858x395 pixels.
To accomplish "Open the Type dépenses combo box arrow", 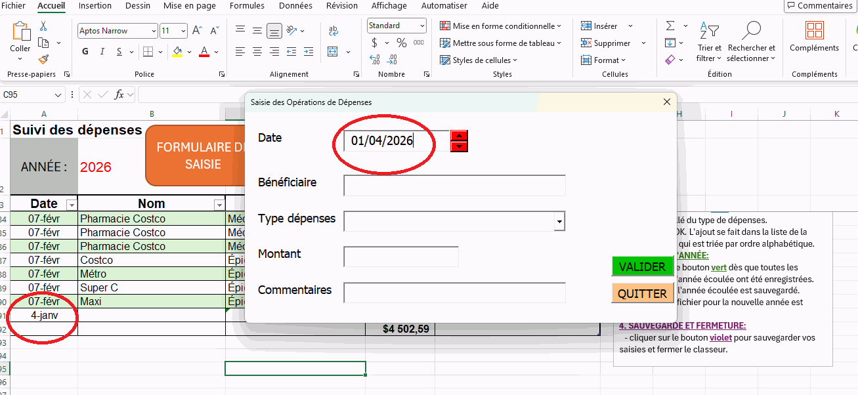I will 559,222.
